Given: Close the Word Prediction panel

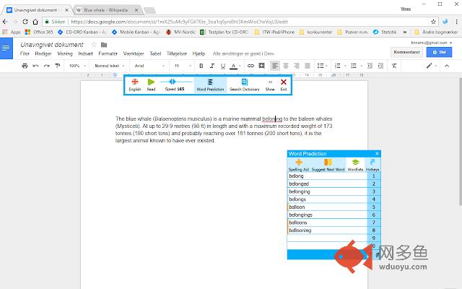Looking at the screenshot, I should click(x=377, y=154).
